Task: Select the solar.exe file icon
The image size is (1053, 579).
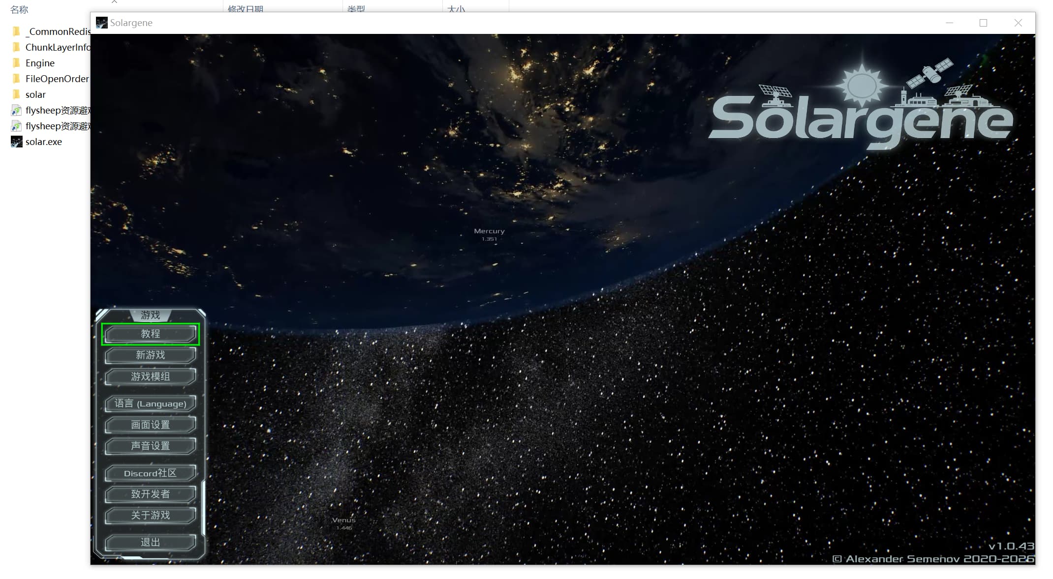Action: click(x=17, y=142)
